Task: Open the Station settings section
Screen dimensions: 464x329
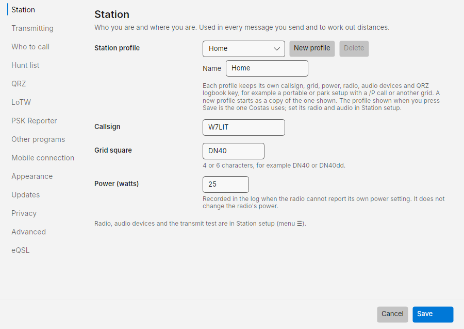Action: tap(23, 10)
